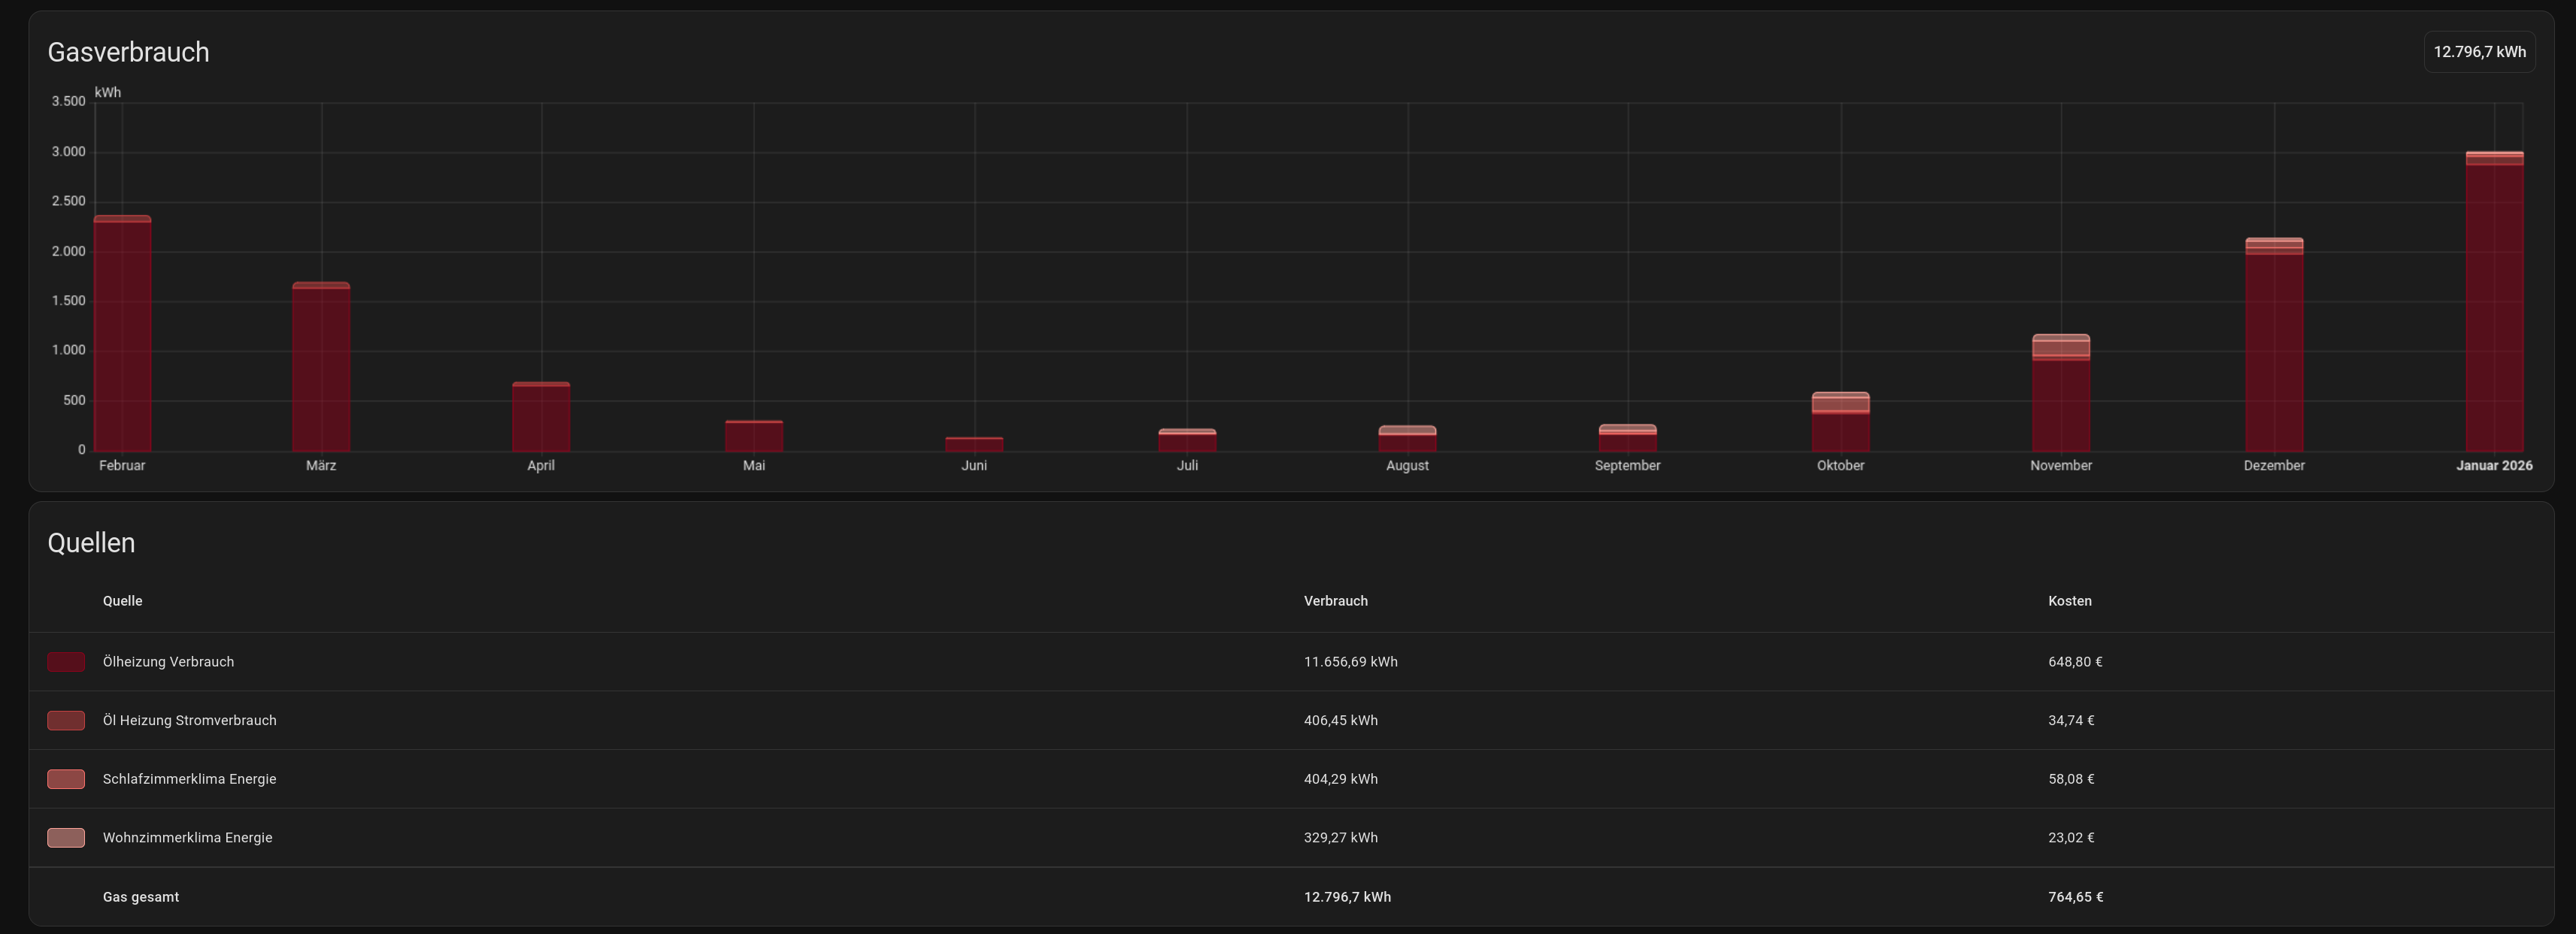Click the Juni bar in the chart
Screen dimensions: 2576x934
click(x=974, y=445)
